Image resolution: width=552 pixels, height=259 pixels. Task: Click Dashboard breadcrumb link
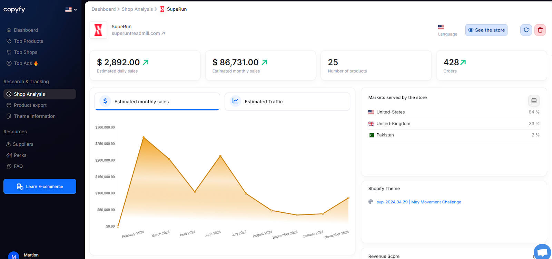pos(103,9)
